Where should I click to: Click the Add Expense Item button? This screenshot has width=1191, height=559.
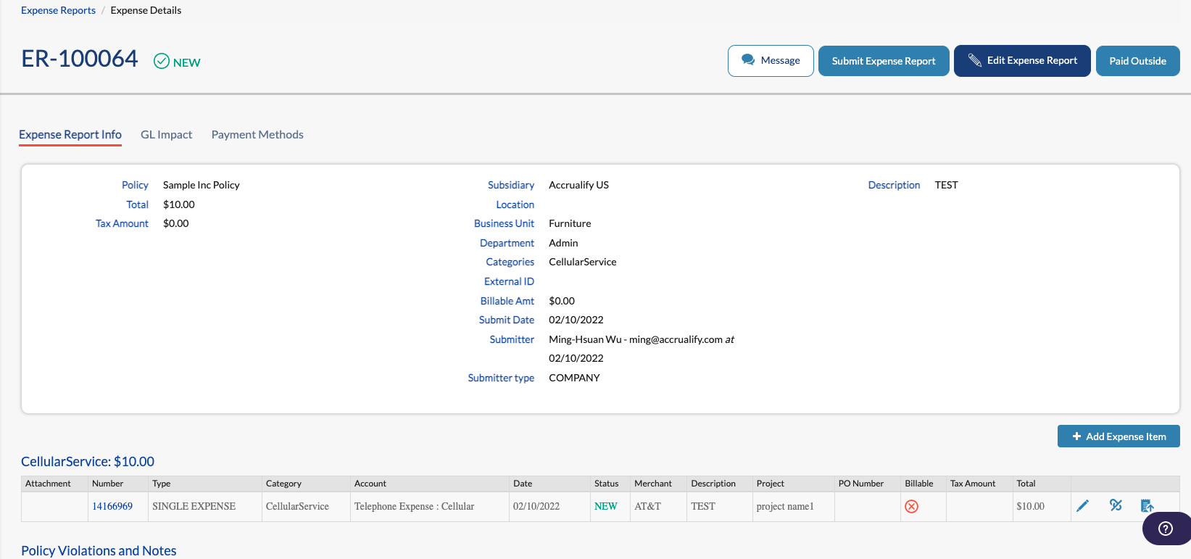click(1119, 436)
